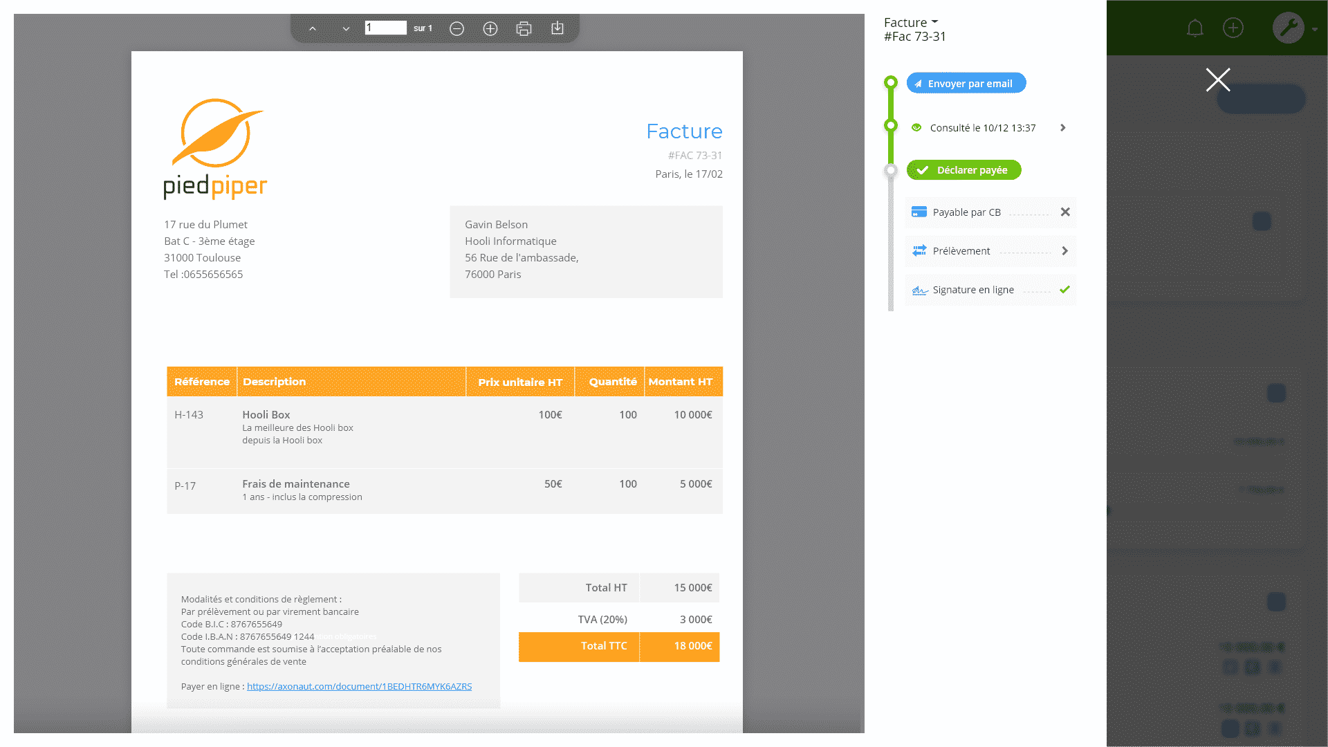Go to previous PDF page
The width and height of the screenshot is (1328, 747).
tap(313, 28)
